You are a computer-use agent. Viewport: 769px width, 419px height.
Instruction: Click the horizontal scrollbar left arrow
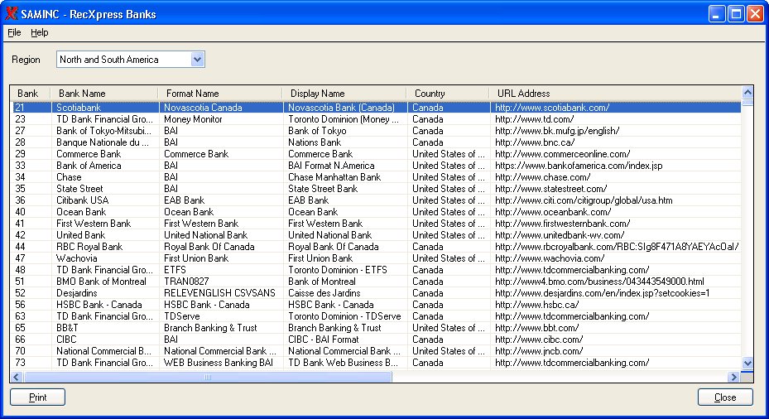pos(17,377)
